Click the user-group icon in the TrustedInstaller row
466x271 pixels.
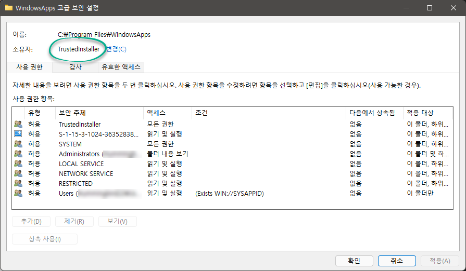[18, 124]
